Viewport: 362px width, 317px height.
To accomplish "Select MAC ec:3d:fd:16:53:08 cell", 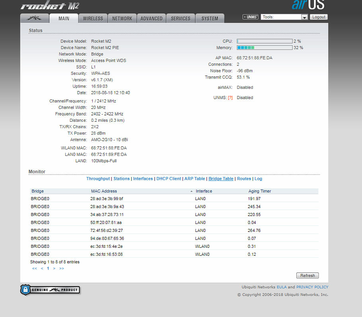I will (x=106, y=254).
